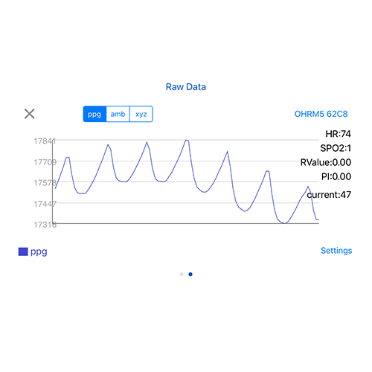Switch to the amb segment
This screenshot has width=372, height=372.
pos(118,114)
